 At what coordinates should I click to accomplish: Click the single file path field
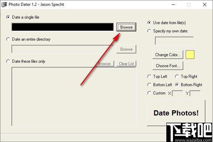pos(63,27)
